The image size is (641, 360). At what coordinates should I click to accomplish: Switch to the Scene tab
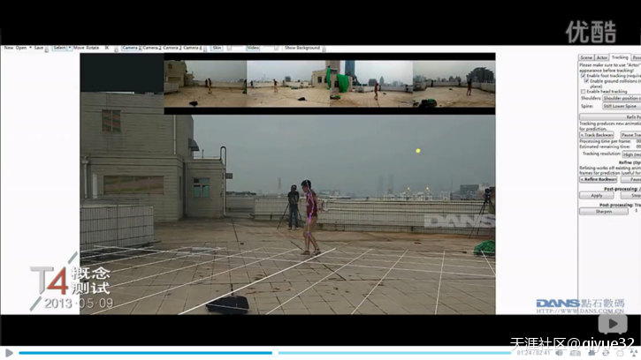tap(586, 57)
